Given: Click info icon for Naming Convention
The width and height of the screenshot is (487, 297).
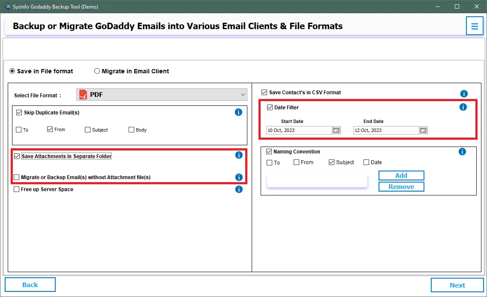Looking at the screenshot, I should click(462, 152).
